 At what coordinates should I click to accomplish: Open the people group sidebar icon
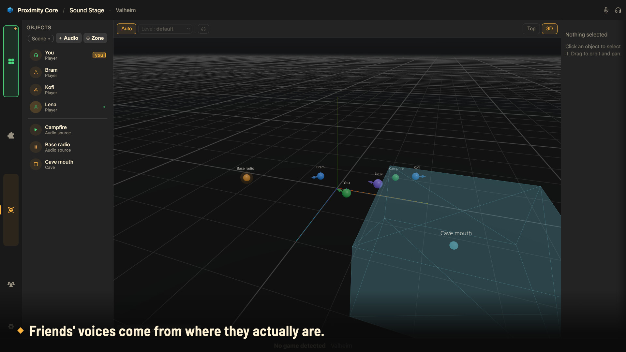pyautogui.click(x=11, y=284)
